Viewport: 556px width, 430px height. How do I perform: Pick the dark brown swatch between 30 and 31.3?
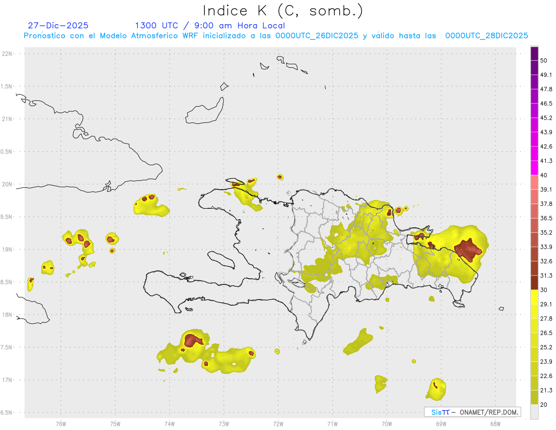click(x=534, y=282)
